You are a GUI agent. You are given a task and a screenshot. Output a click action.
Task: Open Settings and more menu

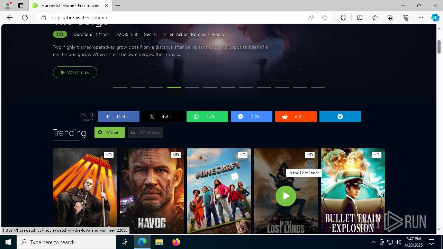coord(421,18)
